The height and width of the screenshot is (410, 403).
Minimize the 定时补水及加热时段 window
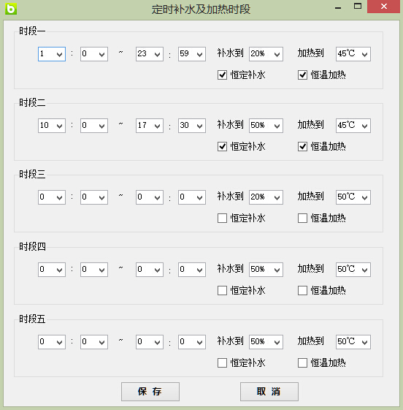(x=338, y=7)
